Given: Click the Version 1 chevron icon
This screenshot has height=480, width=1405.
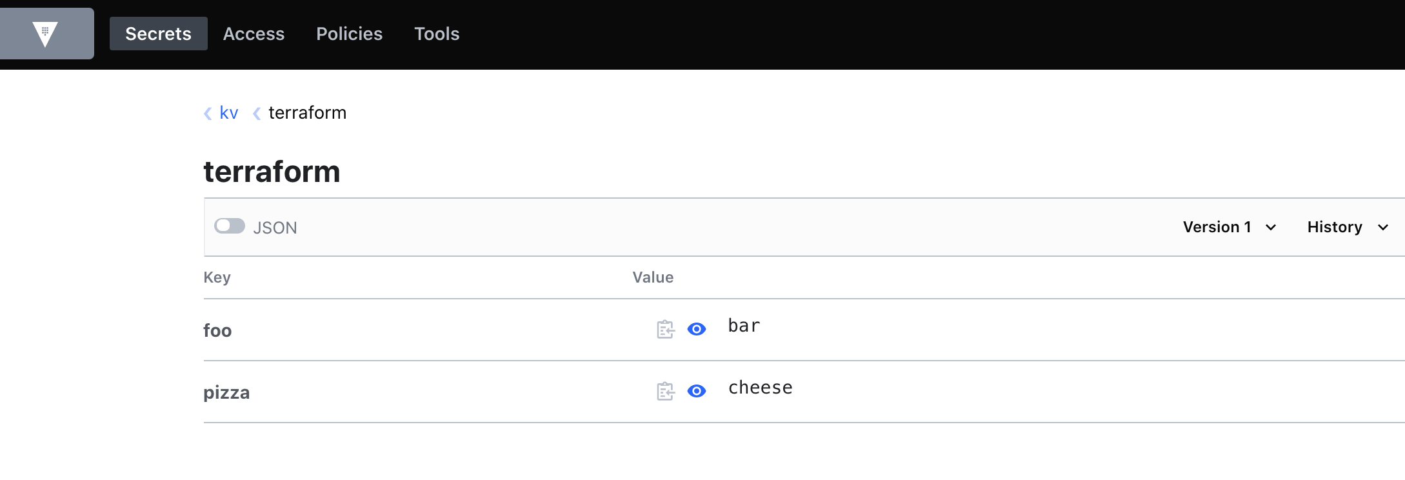Looking at the screenshot, I should click(x=1270, y=227).
